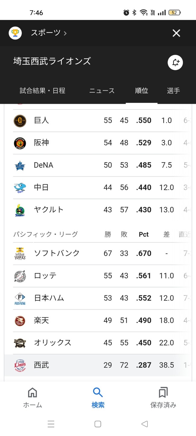Open 保存済み saved items

click(163, 398)
